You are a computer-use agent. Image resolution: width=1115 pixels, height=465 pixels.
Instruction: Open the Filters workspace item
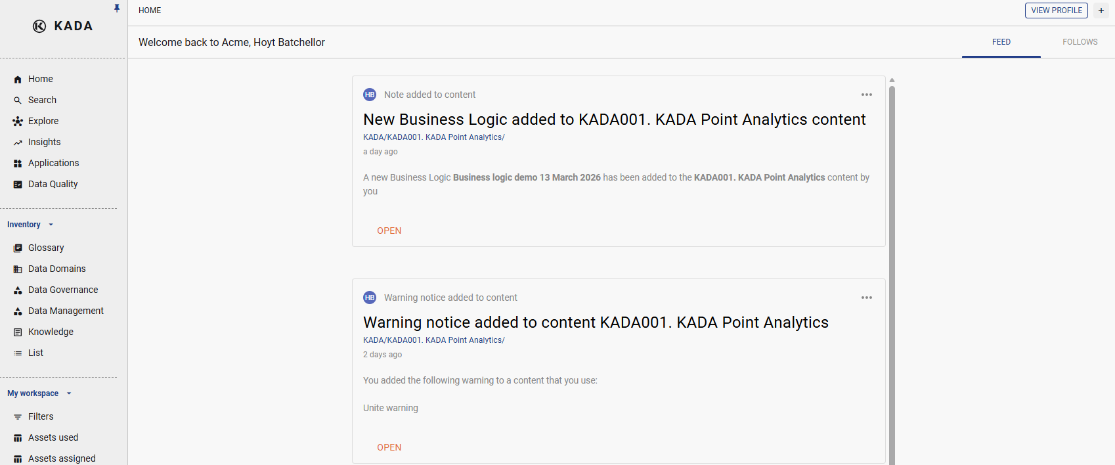(41, 416)
